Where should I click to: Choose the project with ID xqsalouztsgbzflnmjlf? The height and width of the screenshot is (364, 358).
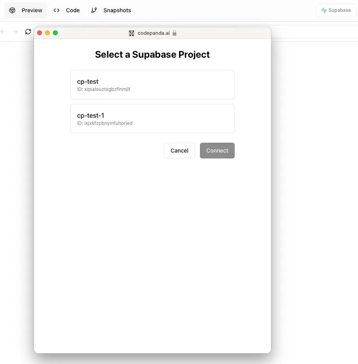[x=153, y=85]
